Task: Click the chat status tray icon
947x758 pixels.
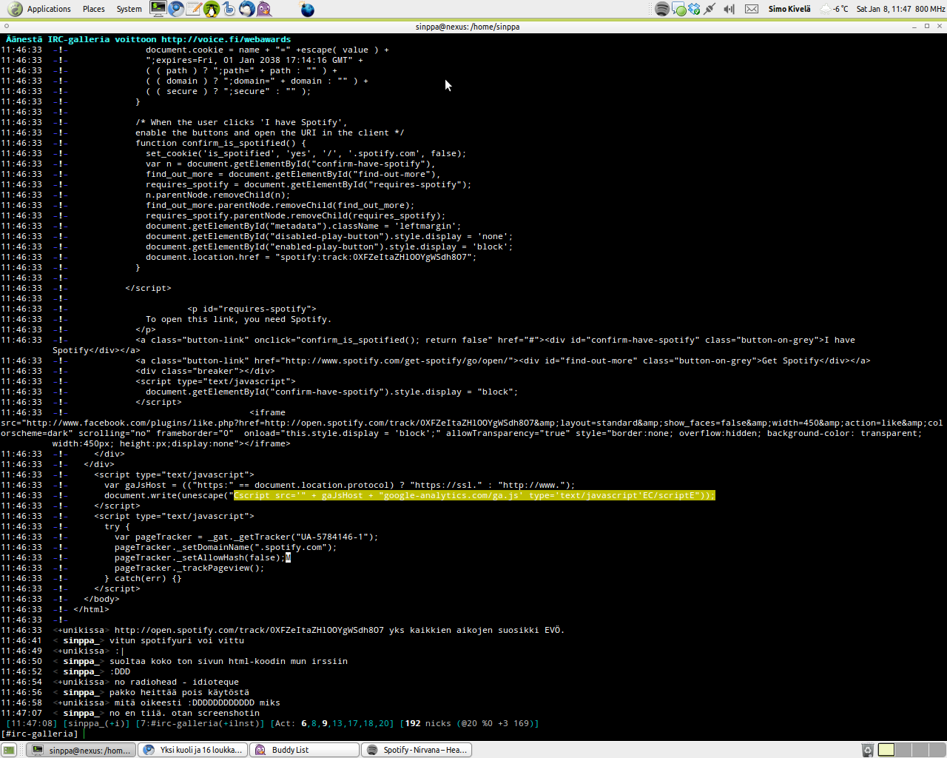Action: click(678, 9)
